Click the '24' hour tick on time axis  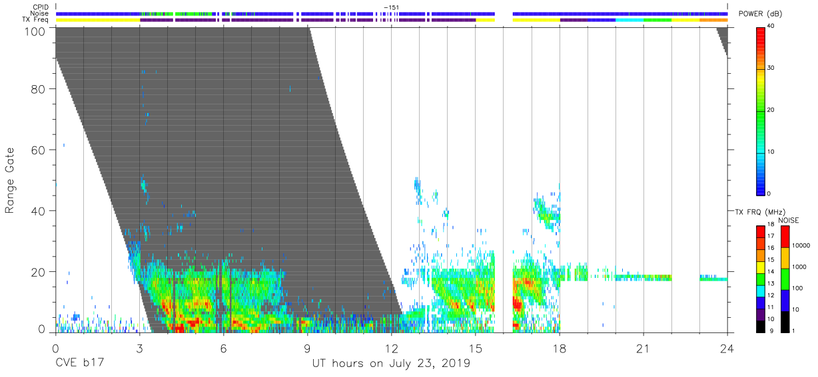click(727, 348)
